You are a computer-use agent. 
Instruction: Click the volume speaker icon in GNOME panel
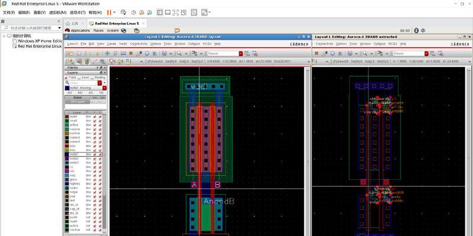tap(423, 31)
